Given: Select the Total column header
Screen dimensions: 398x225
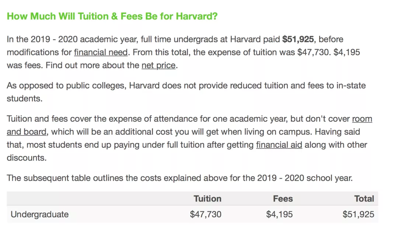Looking at the screenshot, I should point(364,199).
